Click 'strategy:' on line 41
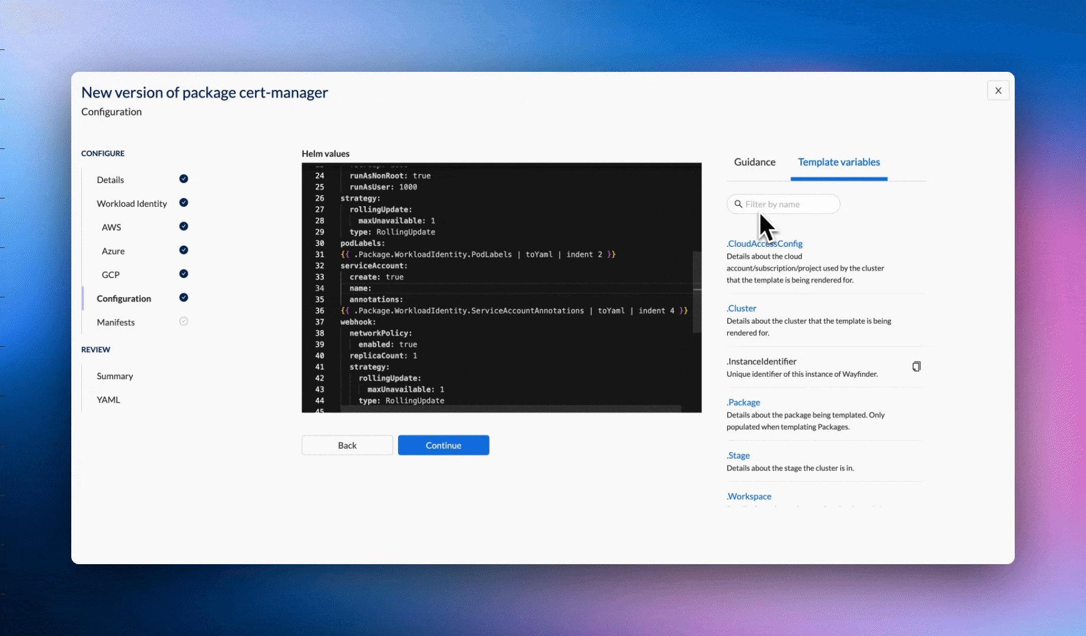 point(369,367)
